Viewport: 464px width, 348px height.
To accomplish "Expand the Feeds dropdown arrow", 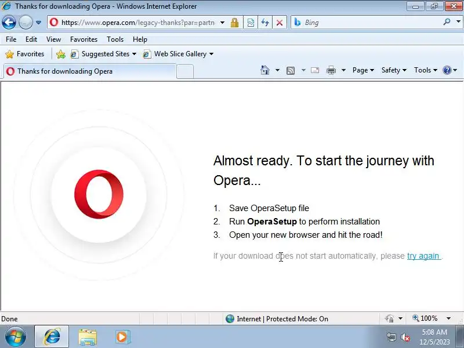I will click(303, 70).
